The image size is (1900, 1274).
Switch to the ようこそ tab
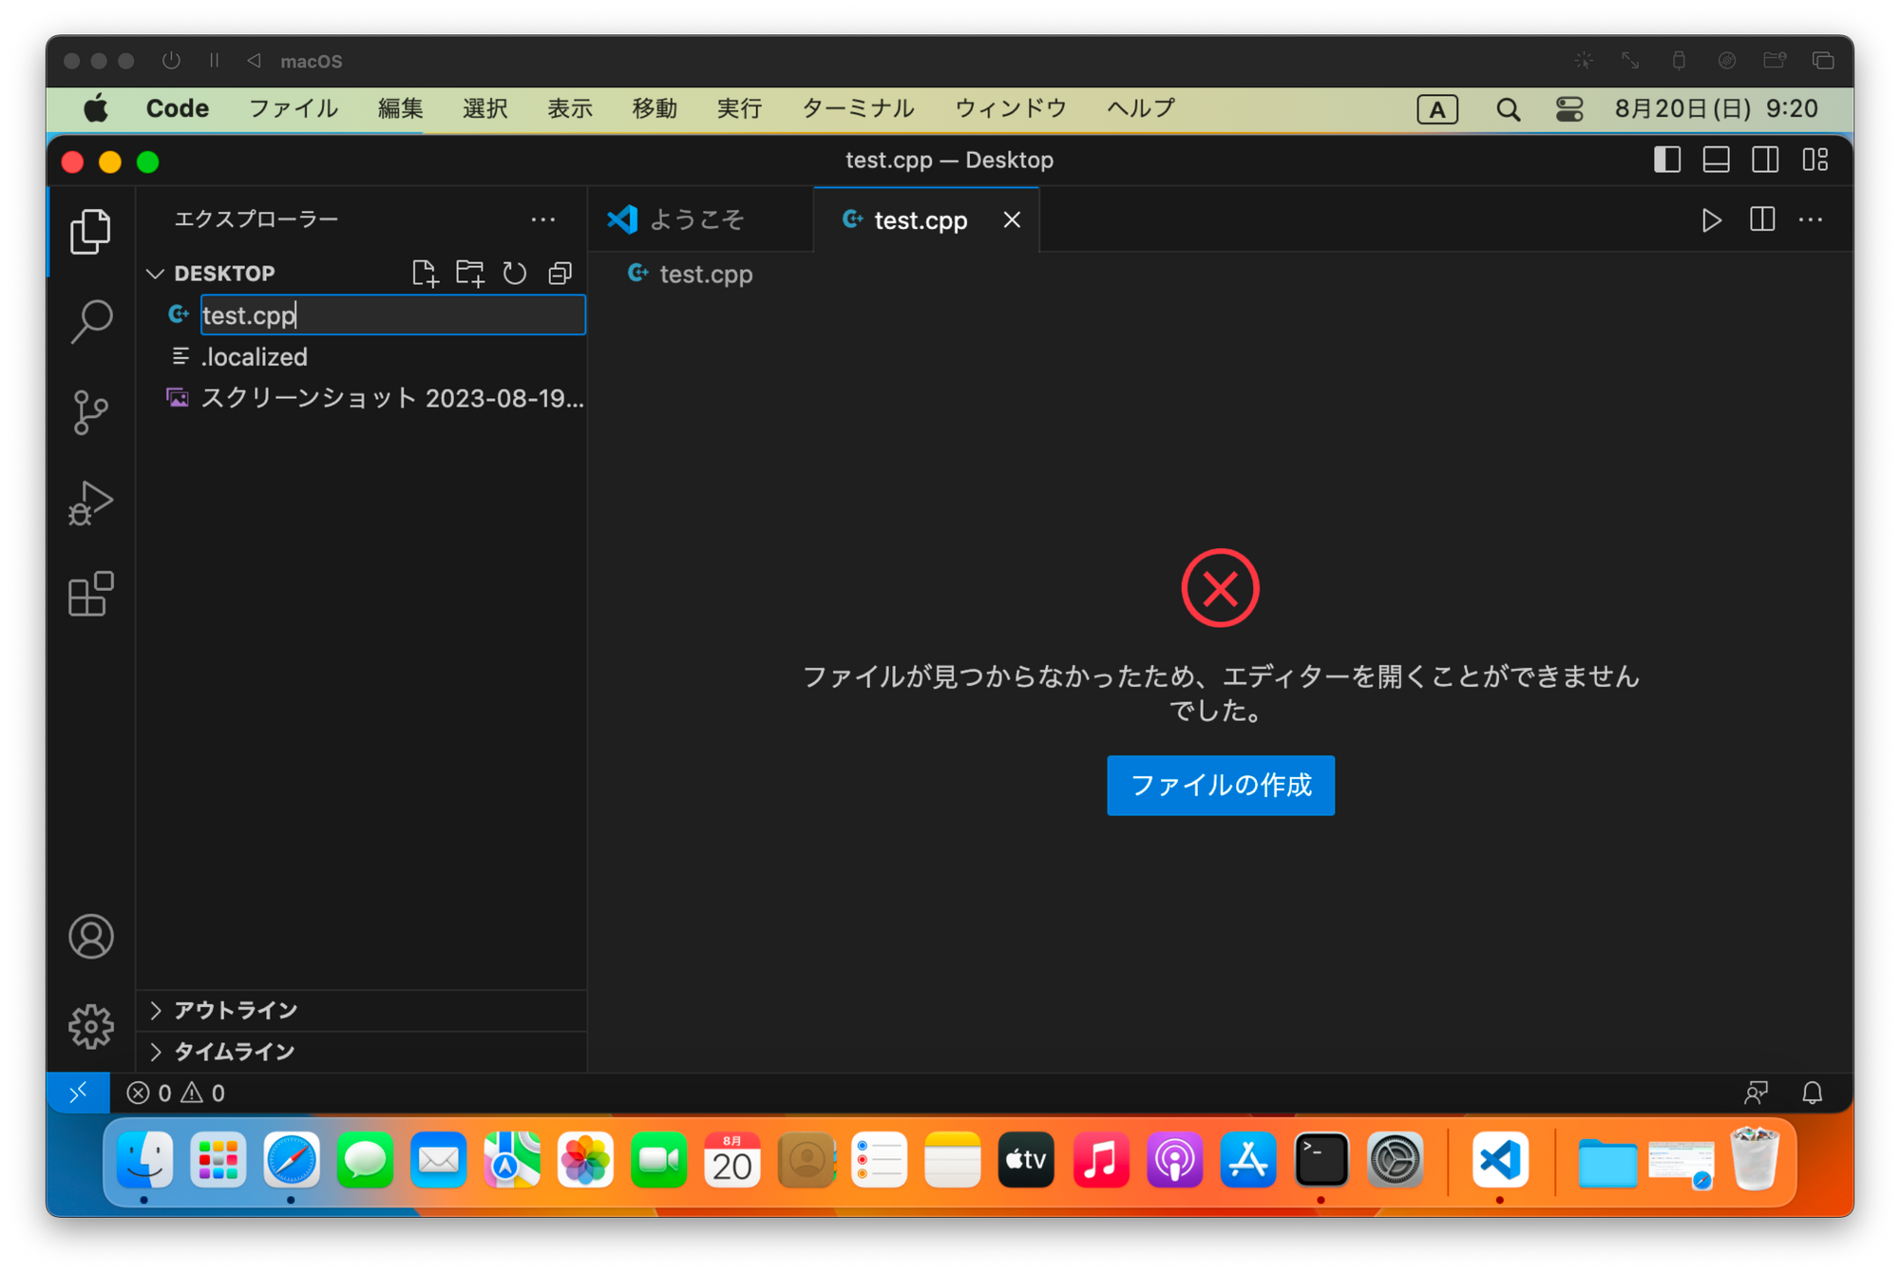pos(697,220)
